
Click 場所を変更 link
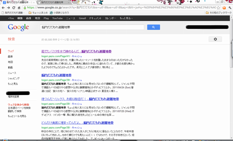(14, 97)
